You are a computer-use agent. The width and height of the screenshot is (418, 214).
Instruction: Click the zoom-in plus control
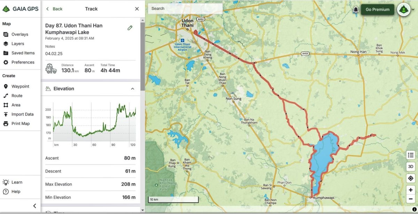click(x=410, y=190)
